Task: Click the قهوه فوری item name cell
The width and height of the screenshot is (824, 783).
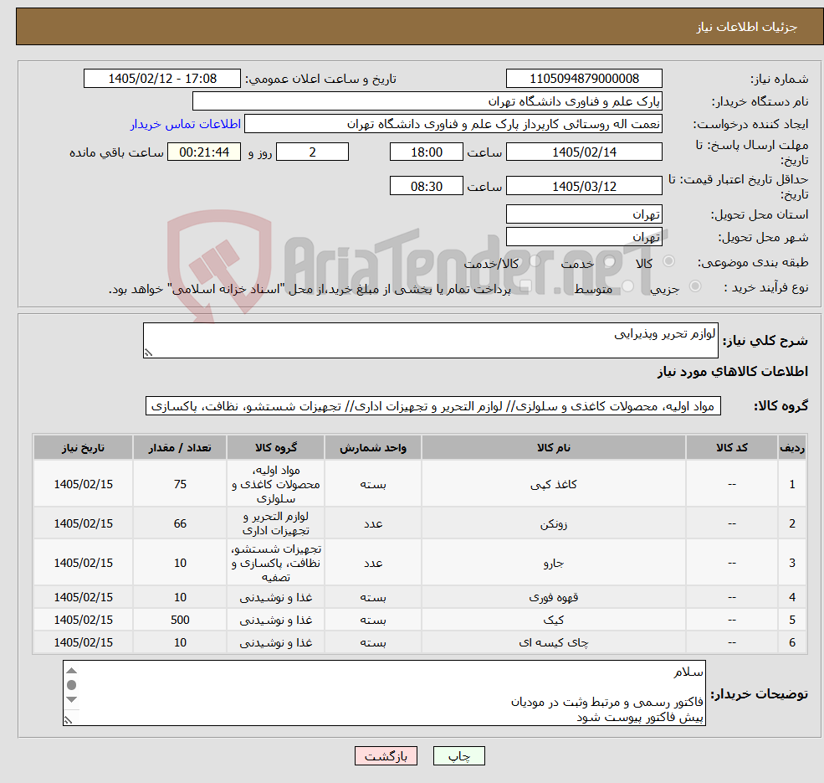Action: tap(553, 597)
